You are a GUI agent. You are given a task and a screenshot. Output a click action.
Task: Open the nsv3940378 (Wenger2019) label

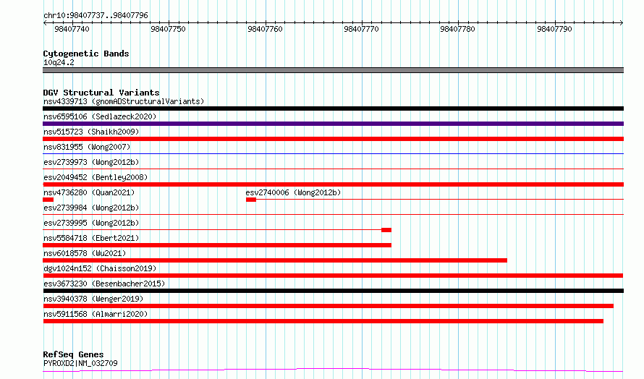93,299
